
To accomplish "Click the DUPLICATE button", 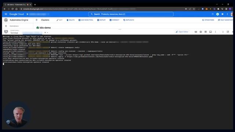I will (x=129, y=20).
